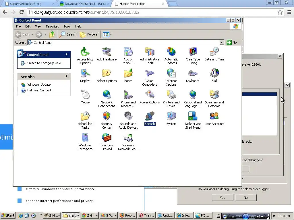Open Phone and Modem options icon

128,99
